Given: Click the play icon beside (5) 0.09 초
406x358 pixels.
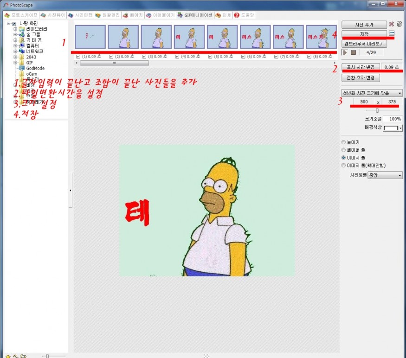Looking at the screenshot, I should click(x=210, y=57).
